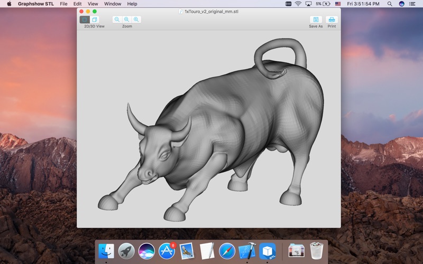423x264 pixels.
Task: Switch to 3D view mode
Action: [x=95, y=20]
